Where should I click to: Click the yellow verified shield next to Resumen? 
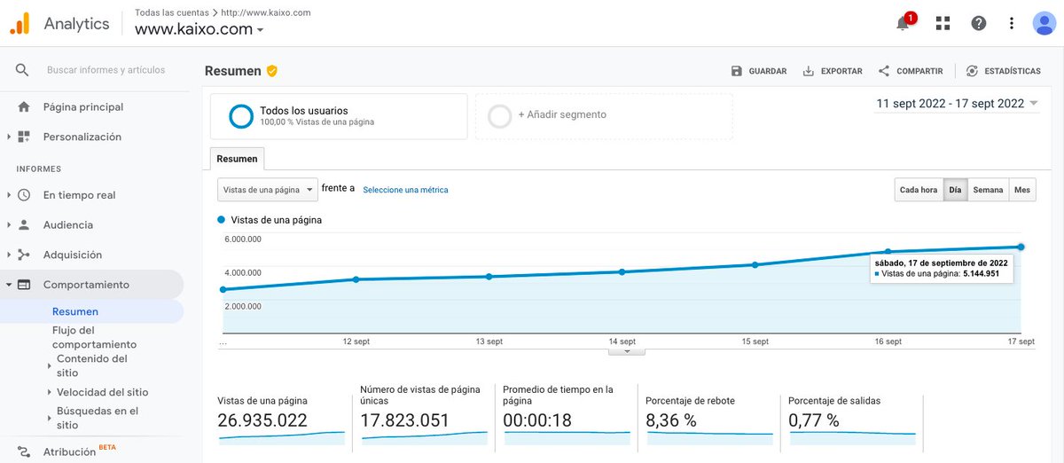pos(272,71)
